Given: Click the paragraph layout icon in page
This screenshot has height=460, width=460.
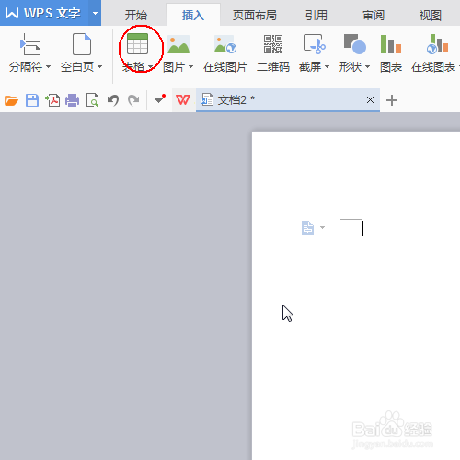Looking at the screenshot, I should (x=307, y=228).
